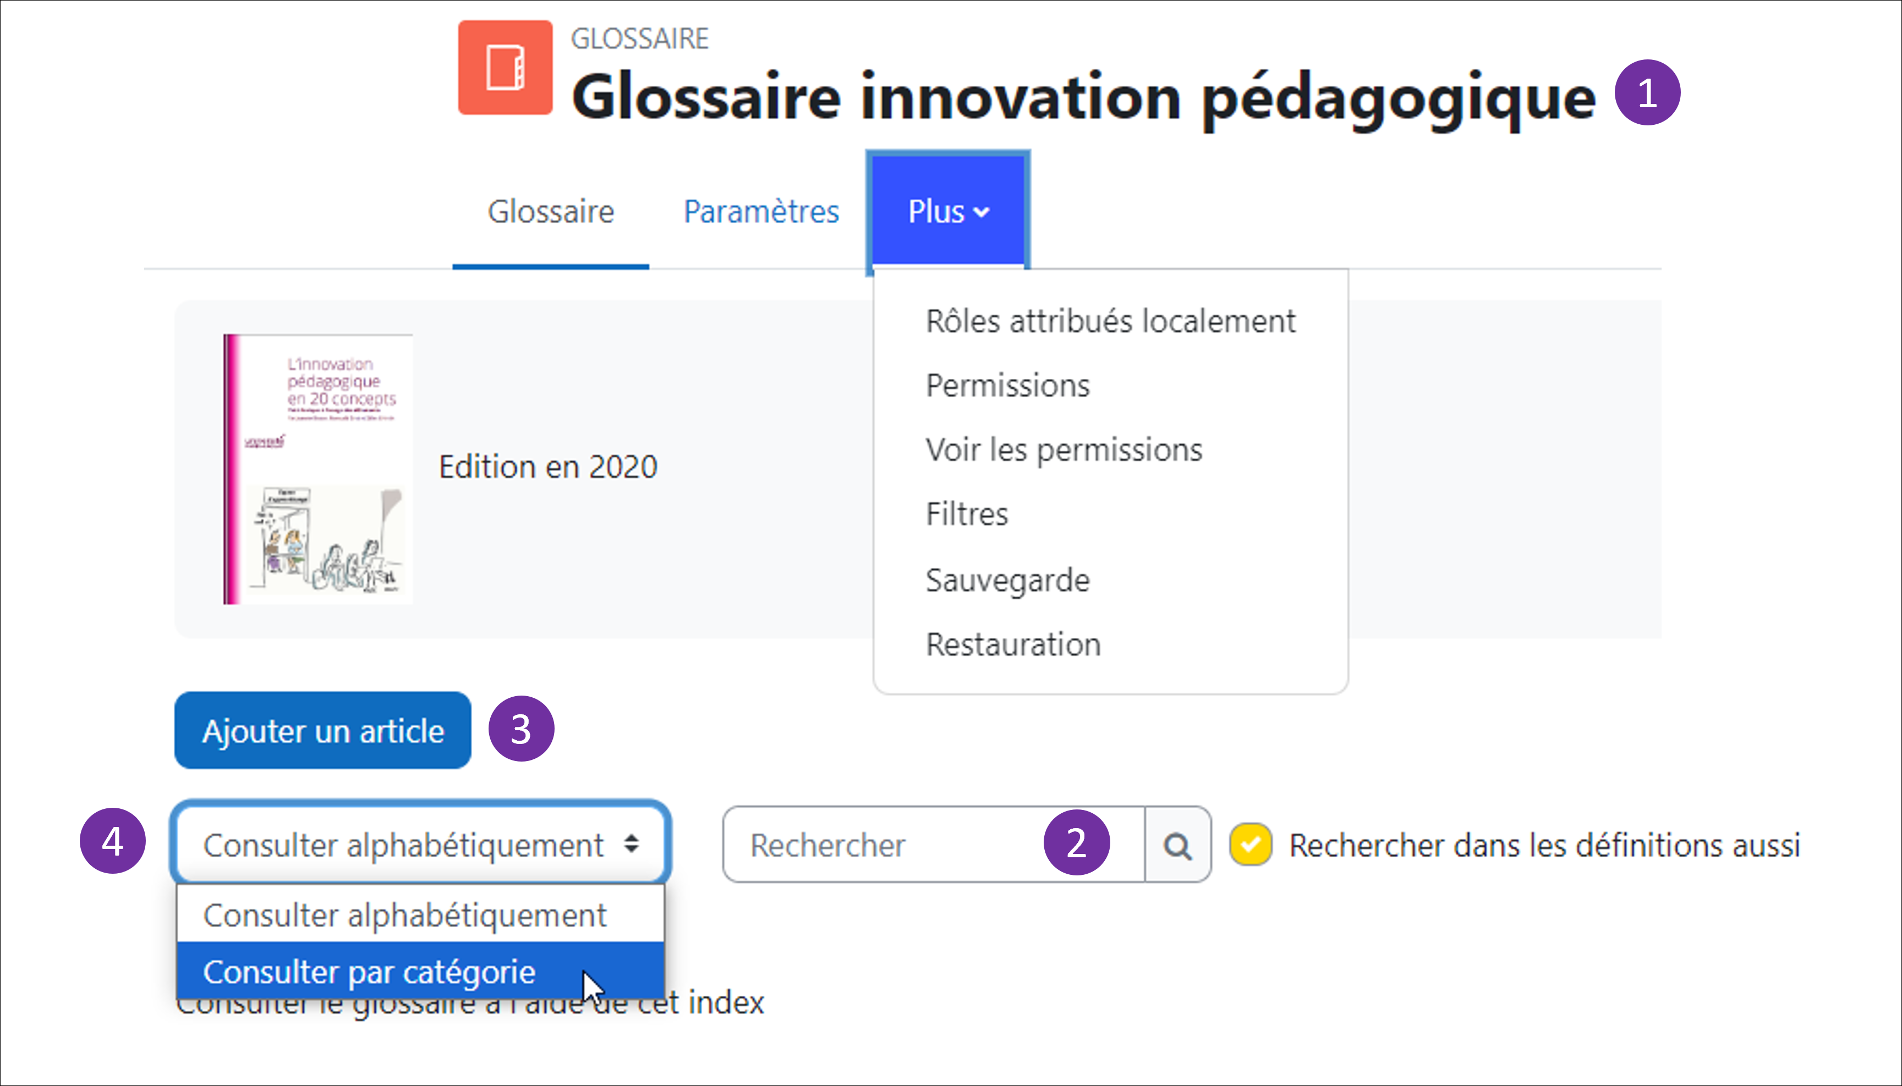Expand the 'Consulter alphabétiquement' select box
Viewport: 1902px width, 1086px height.
coord(421,845)
